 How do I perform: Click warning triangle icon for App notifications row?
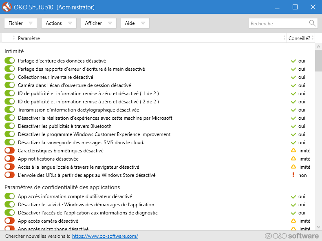pyautogui.click(x=293, y=158)
